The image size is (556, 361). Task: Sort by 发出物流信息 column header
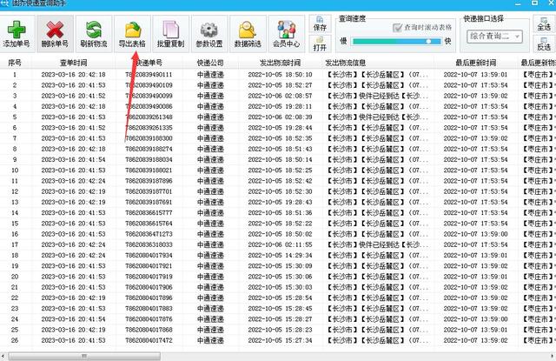346,63
